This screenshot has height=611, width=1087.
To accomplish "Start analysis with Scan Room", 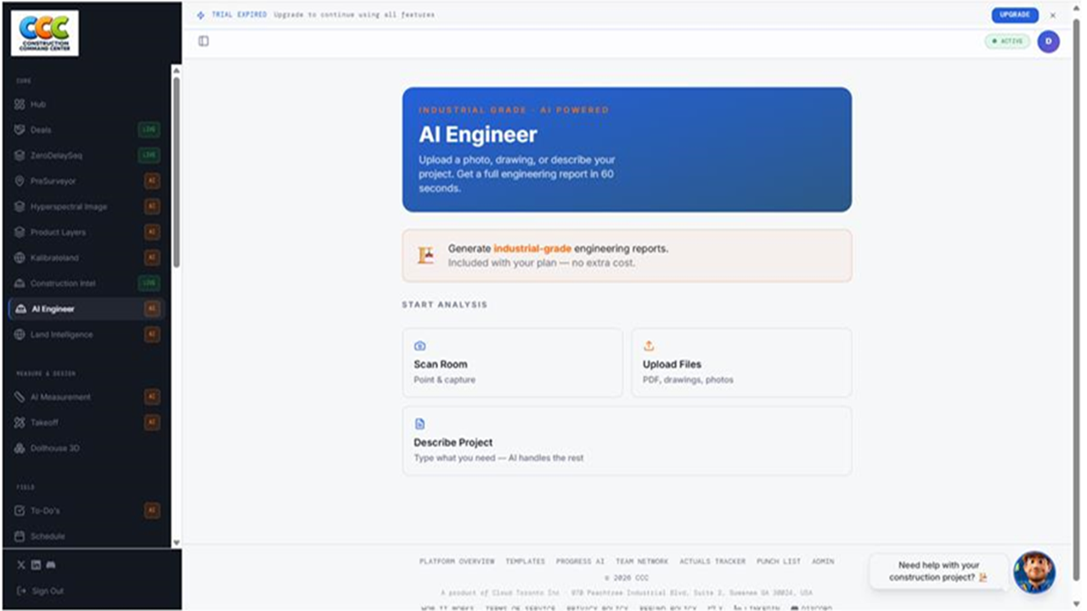I will (x=512, y=362).
